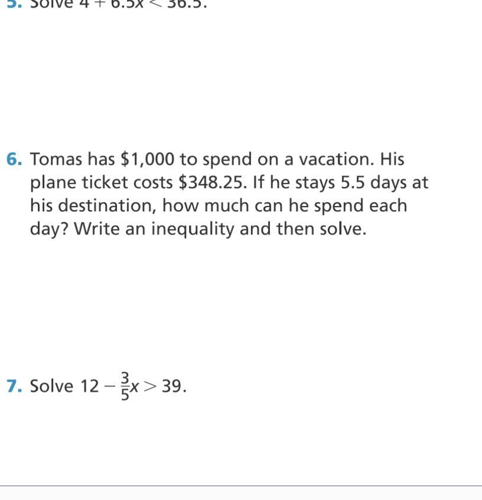Click the partially visible question number 5

coord(14,3)
